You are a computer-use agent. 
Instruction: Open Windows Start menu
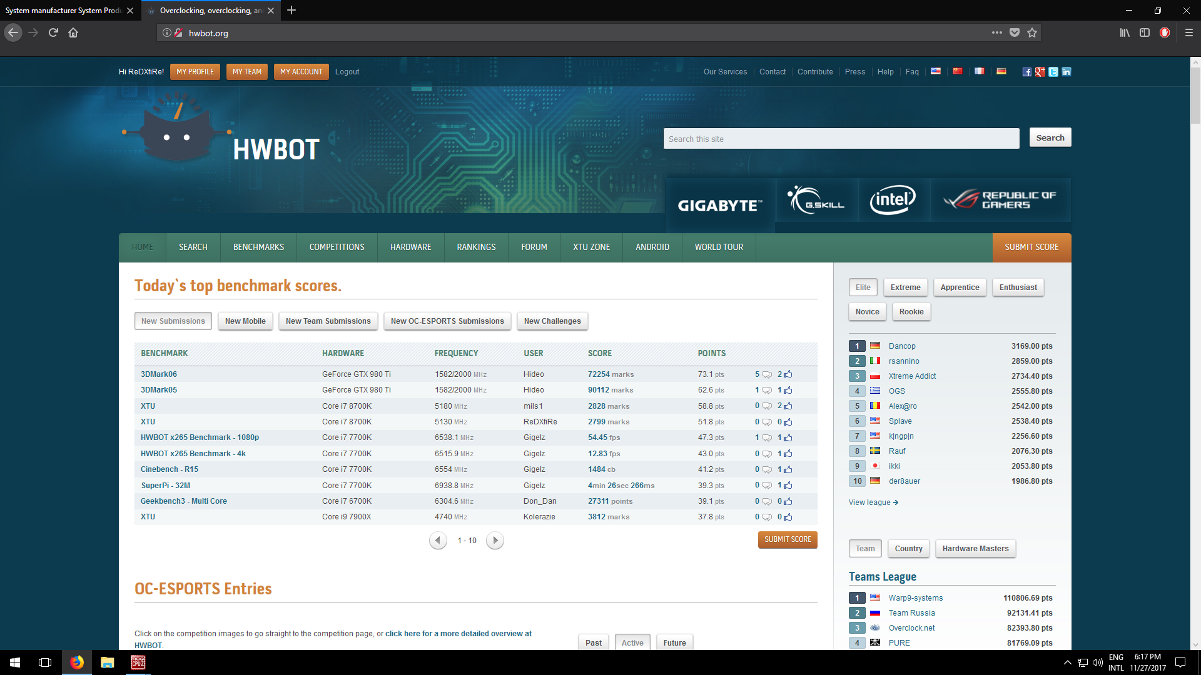point(15,662)
